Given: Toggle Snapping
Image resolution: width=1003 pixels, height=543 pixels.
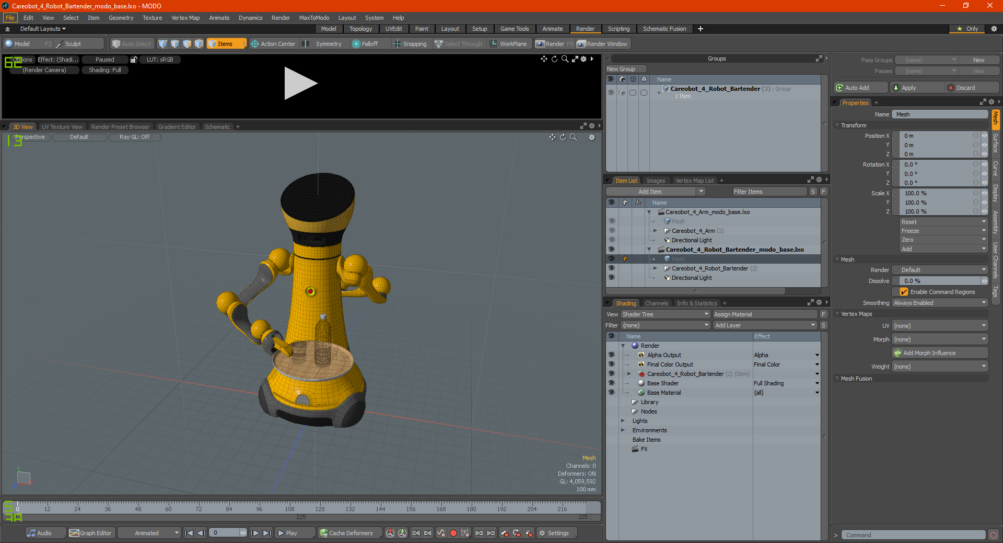Looking at the screenshot, I should [x=410, y=44].
